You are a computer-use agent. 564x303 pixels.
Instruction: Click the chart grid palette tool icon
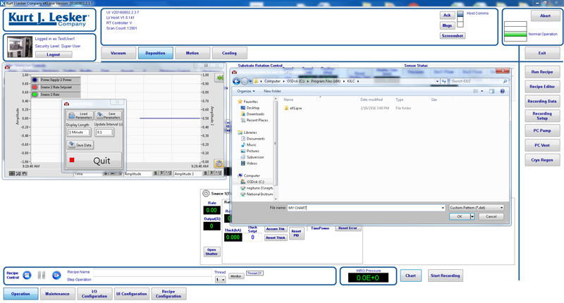pyautogui.click(x=12, y=173)
